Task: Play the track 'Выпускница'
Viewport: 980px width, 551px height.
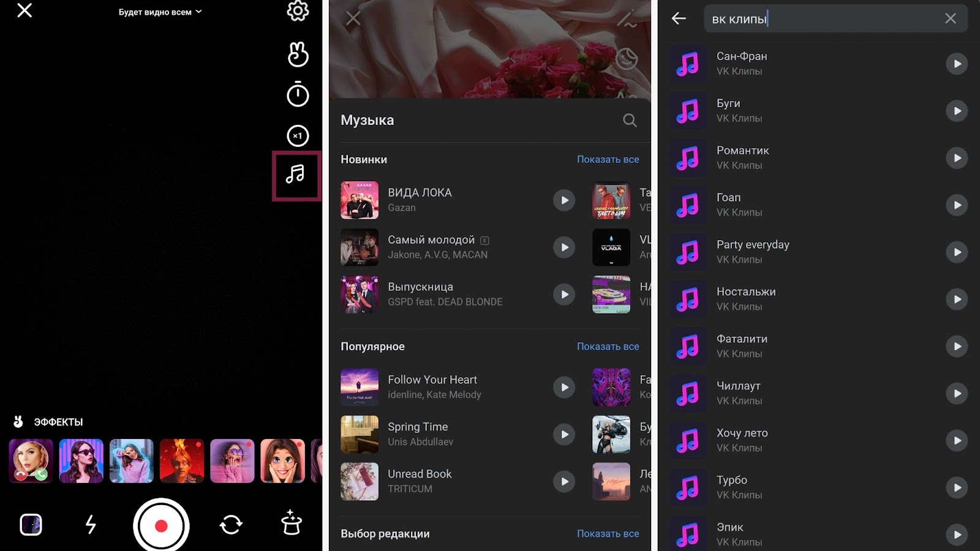Action: (x=564, y=294)
